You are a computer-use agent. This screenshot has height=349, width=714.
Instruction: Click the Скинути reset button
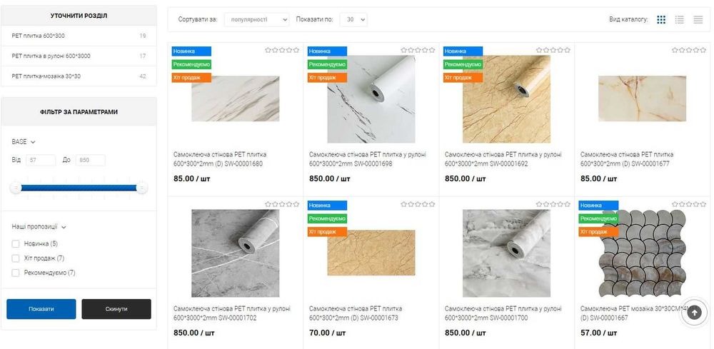click(116, 309)
